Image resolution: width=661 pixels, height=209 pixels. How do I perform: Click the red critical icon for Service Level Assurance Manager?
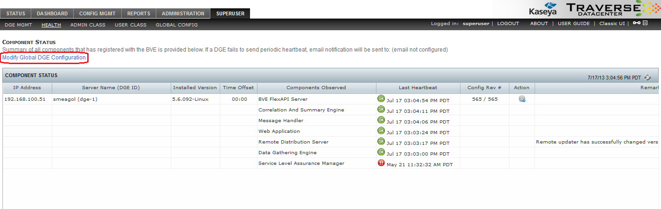(381, 163)
